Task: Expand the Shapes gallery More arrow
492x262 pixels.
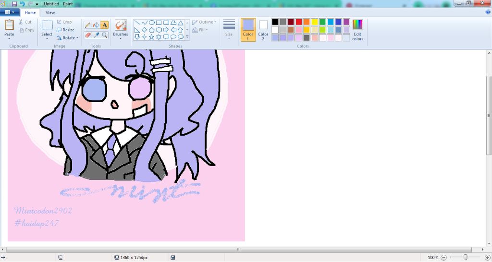Action: click(187, 37)
